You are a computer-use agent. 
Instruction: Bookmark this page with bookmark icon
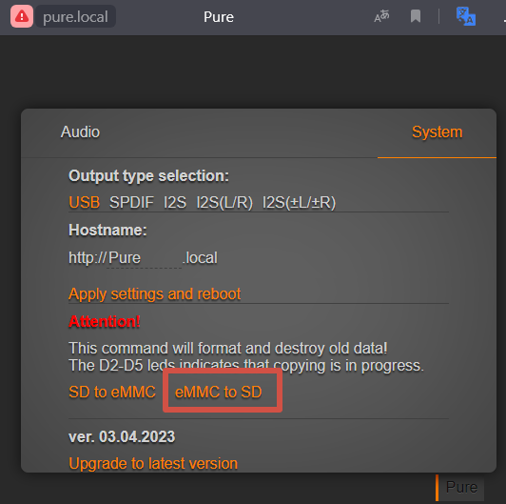416,16
